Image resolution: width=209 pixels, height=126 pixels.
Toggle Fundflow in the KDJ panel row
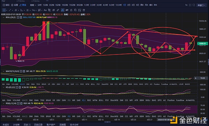180,100
